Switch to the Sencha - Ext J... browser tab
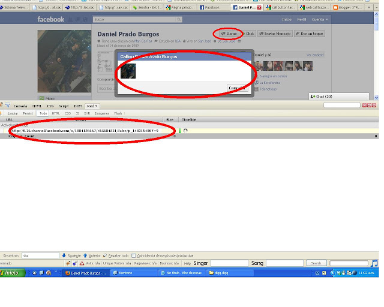Viewport: 384px width, 307px height. pos(147,8)
